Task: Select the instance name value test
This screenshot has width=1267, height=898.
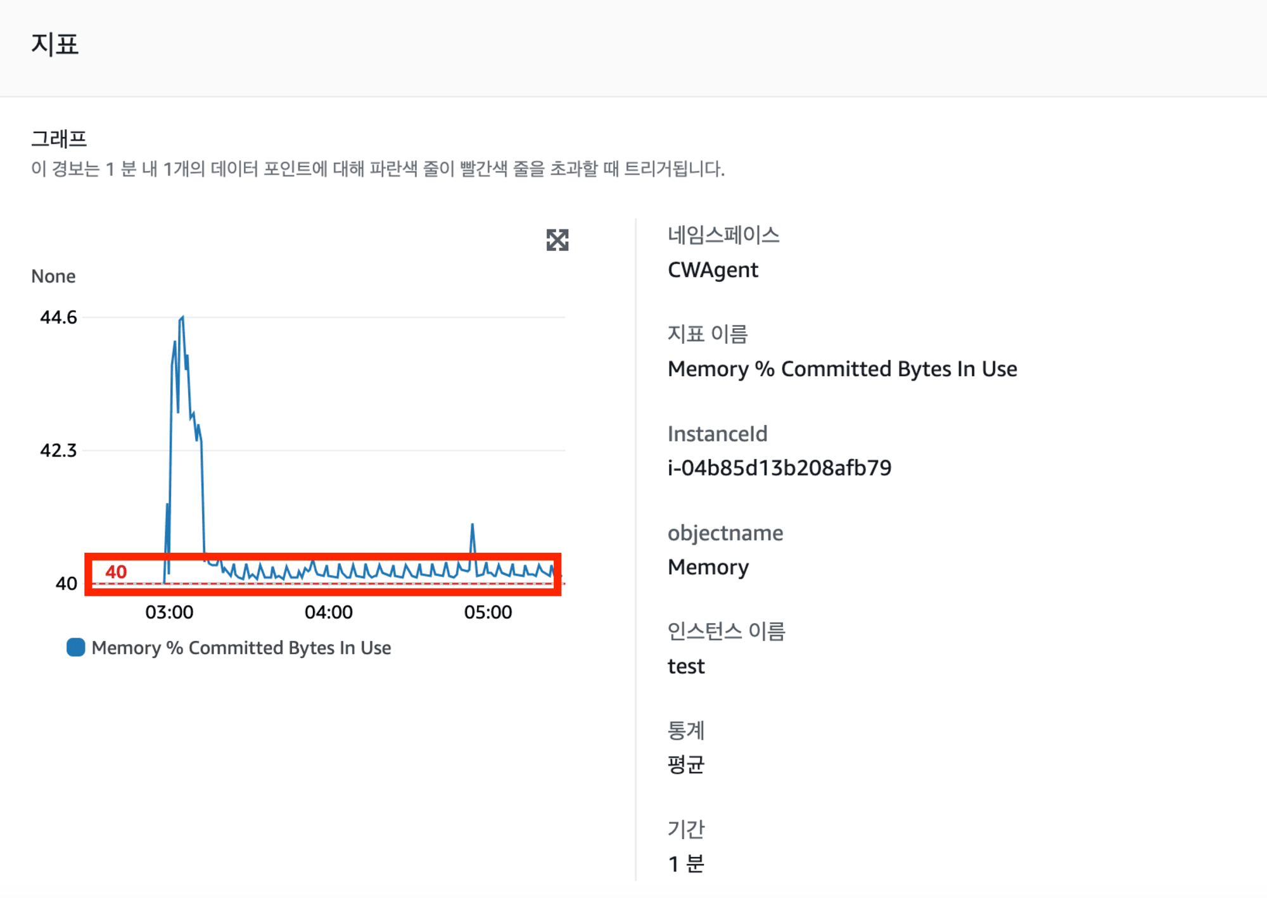Action: [x=686, y=666]
